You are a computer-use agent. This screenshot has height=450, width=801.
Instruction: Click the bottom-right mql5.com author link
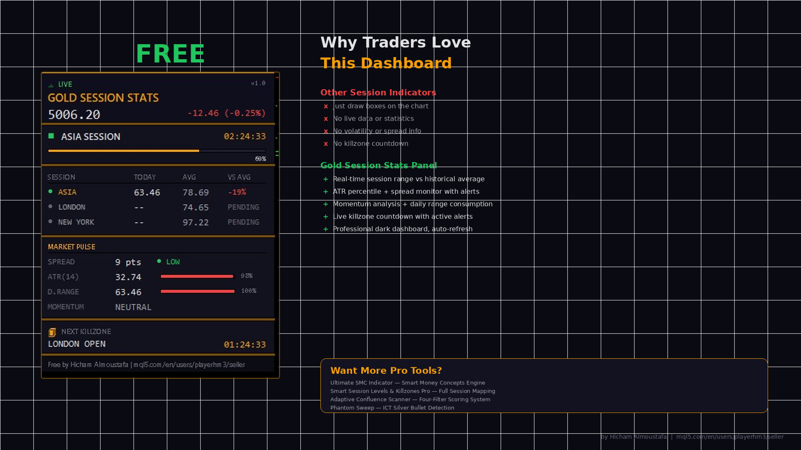[729, 437]
